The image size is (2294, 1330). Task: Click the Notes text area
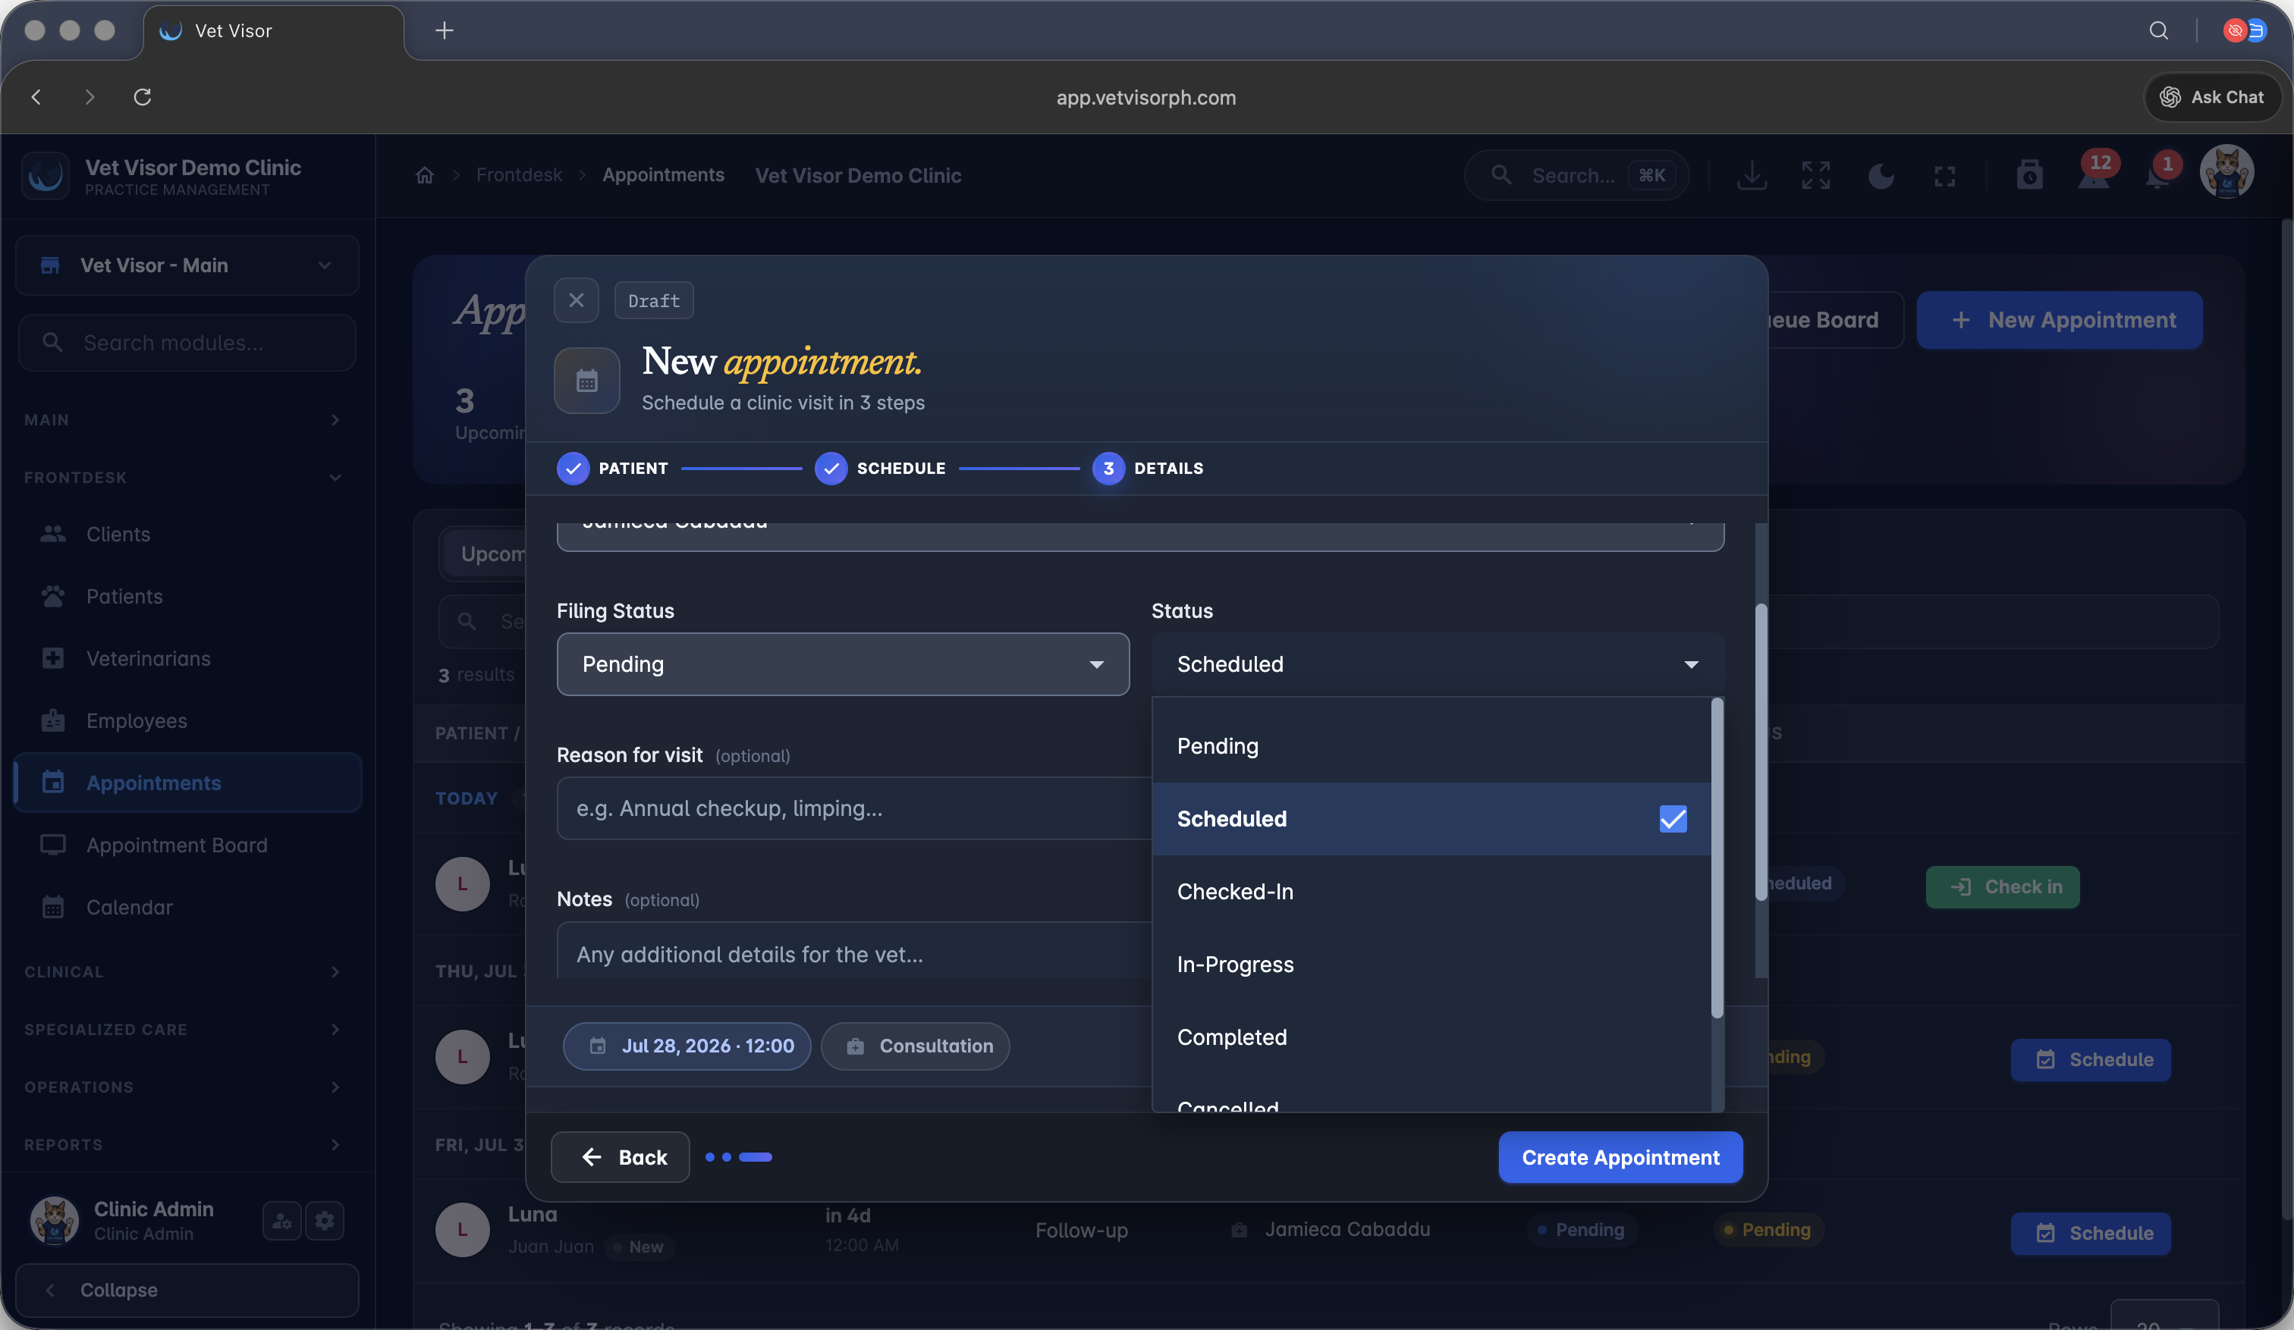click(x=854, y=951)
